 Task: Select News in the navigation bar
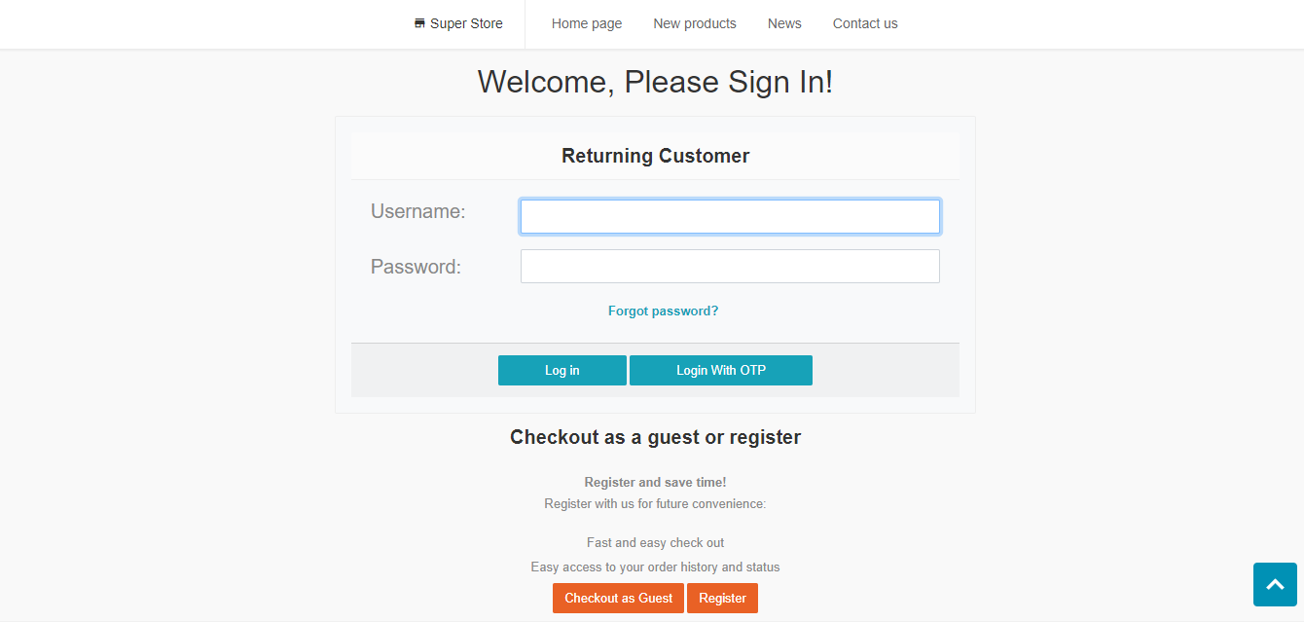pyautogui.click(x=783, y=23)
